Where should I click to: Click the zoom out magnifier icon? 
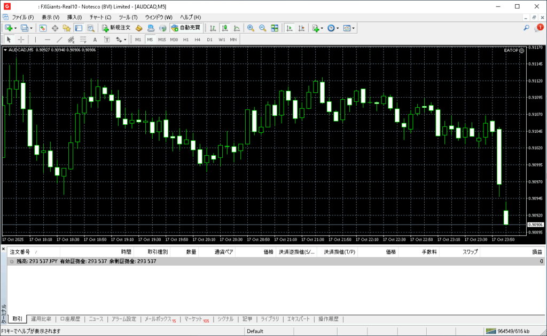click(262, 28)
